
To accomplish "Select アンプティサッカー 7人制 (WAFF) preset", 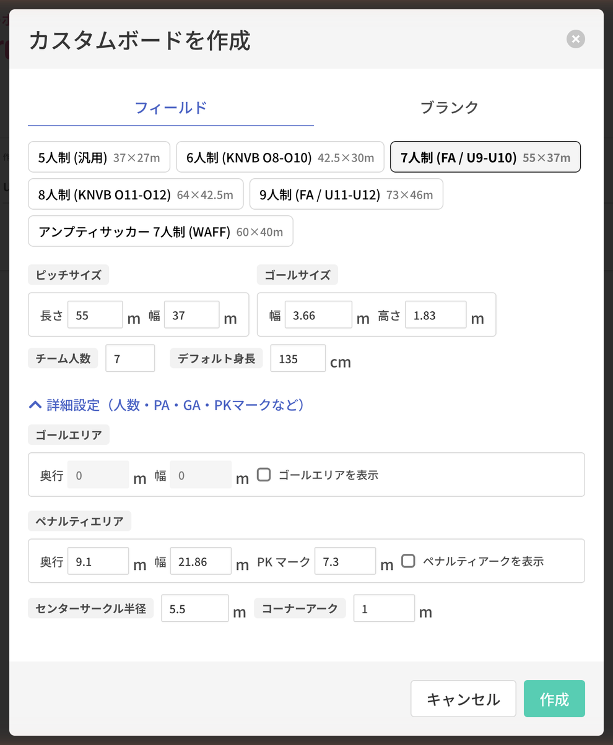I will click(160, 231).
